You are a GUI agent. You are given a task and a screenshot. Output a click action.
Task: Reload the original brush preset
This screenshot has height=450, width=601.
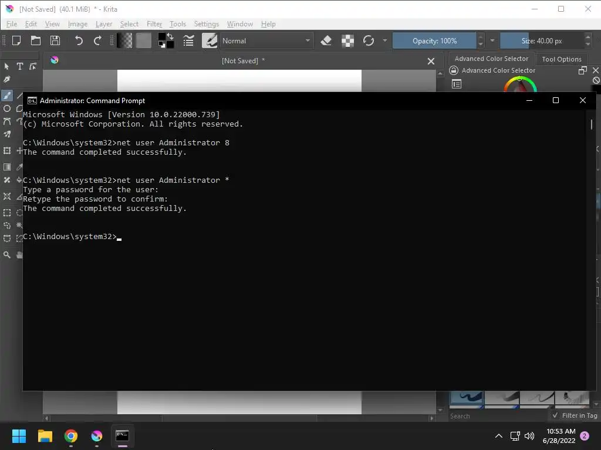point(369,40)
